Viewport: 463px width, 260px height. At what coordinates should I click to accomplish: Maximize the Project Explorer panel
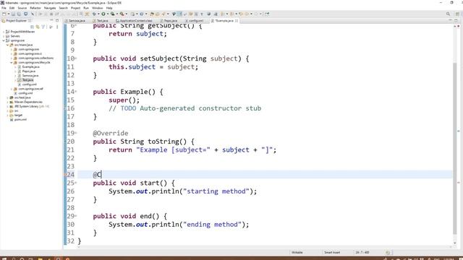(x=57, y=20)
